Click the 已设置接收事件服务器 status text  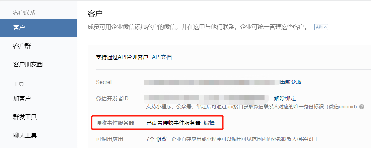[174, 123]
